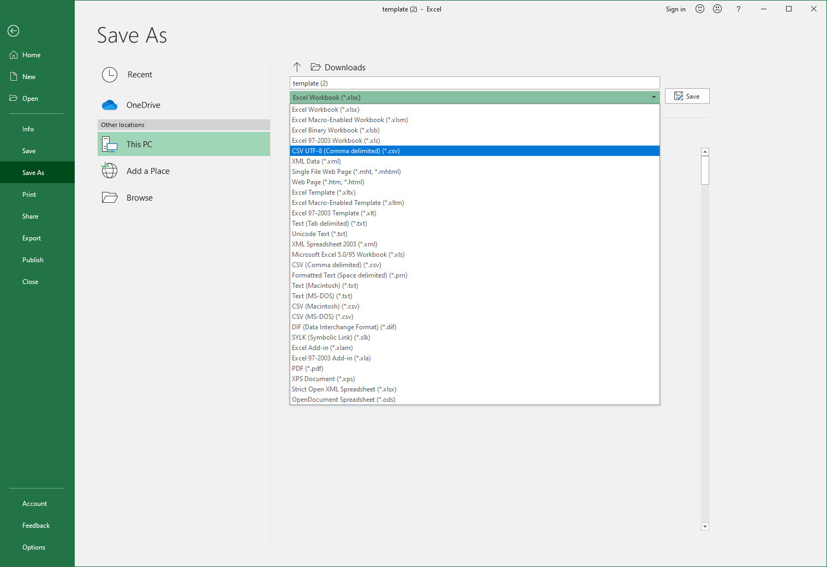Select Microsoft Excel 5.0/95 Workbook option
This screenshot has height=567, width=827.
click(475, 255)
